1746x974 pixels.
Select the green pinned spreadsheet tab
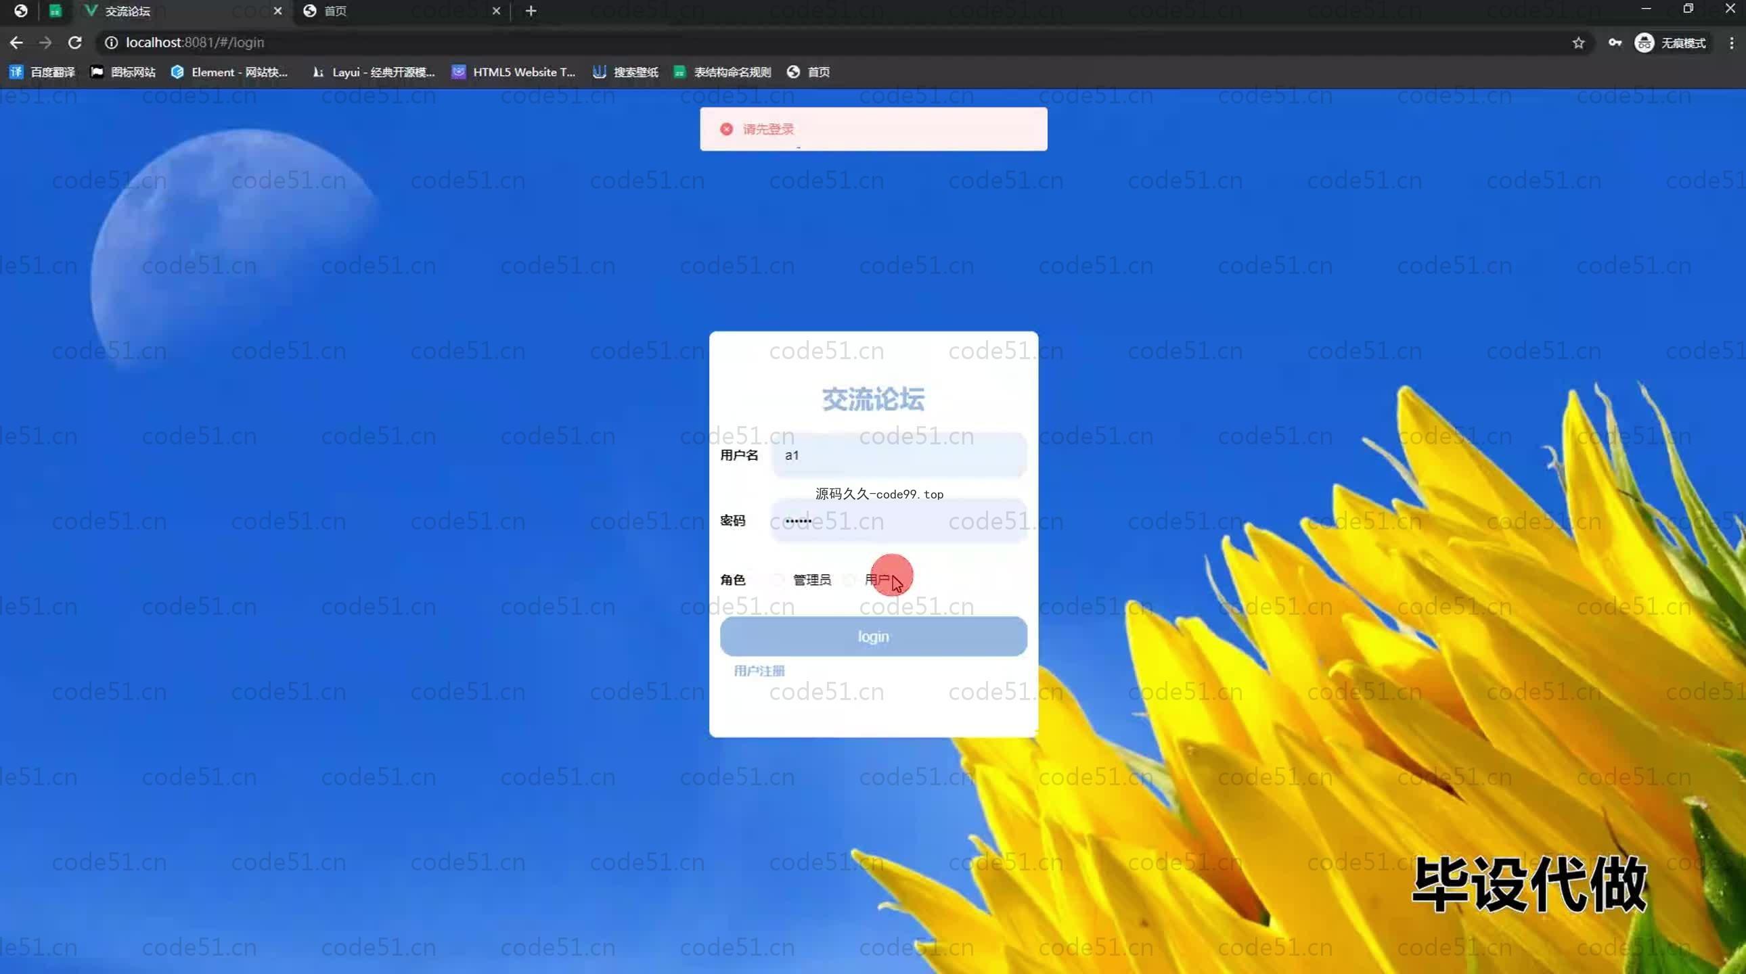click(55, 11)
